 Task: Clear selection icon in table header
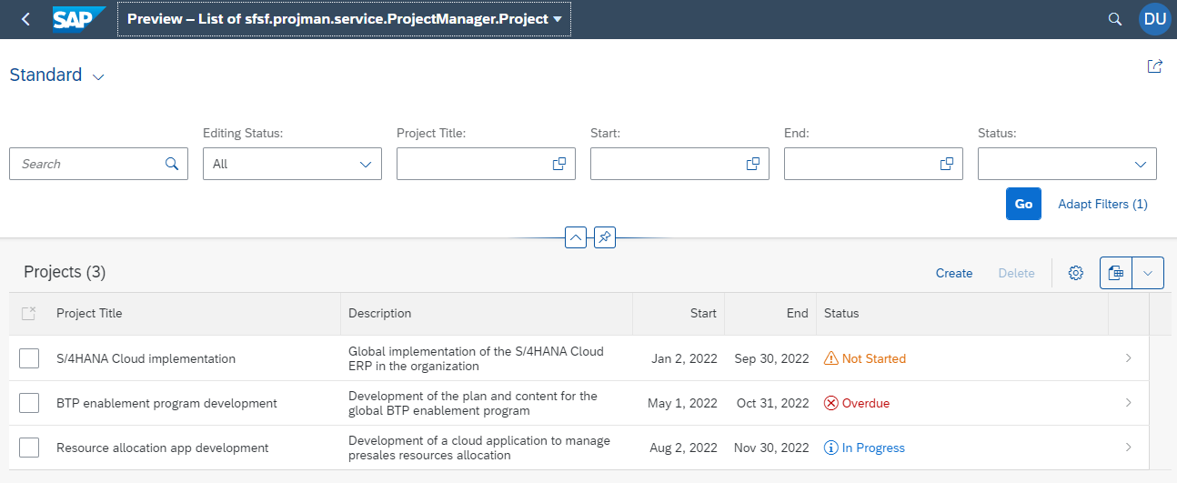28,313
